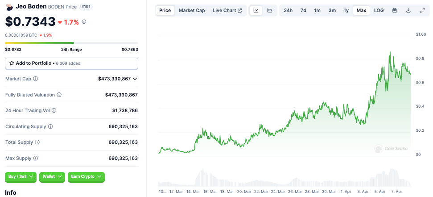Set chart range to 24h
The height and width of the screenshot is (197, 433).
(288, 11)
